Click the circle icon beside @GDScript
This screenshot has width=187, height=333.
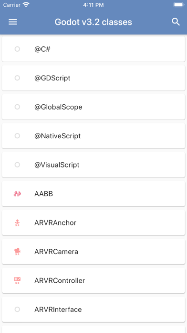coord(17,78)
